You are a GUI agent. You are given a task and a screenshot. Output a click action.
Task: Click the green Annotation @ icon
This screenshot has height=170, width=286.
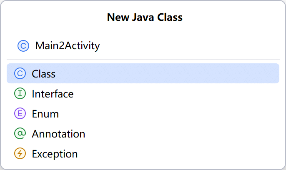coord(20,134)
